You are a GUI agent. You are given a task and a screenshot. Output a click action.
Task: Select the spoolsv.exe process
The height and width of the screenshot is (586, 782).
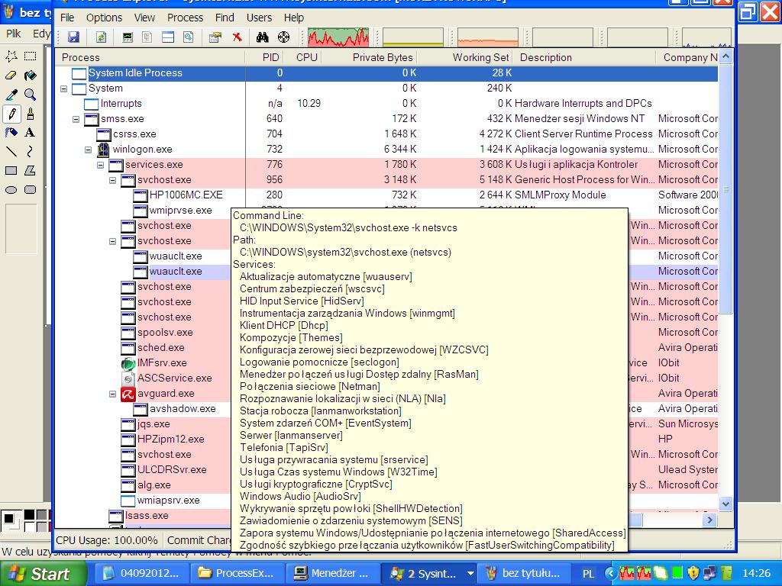click(165, 333)
